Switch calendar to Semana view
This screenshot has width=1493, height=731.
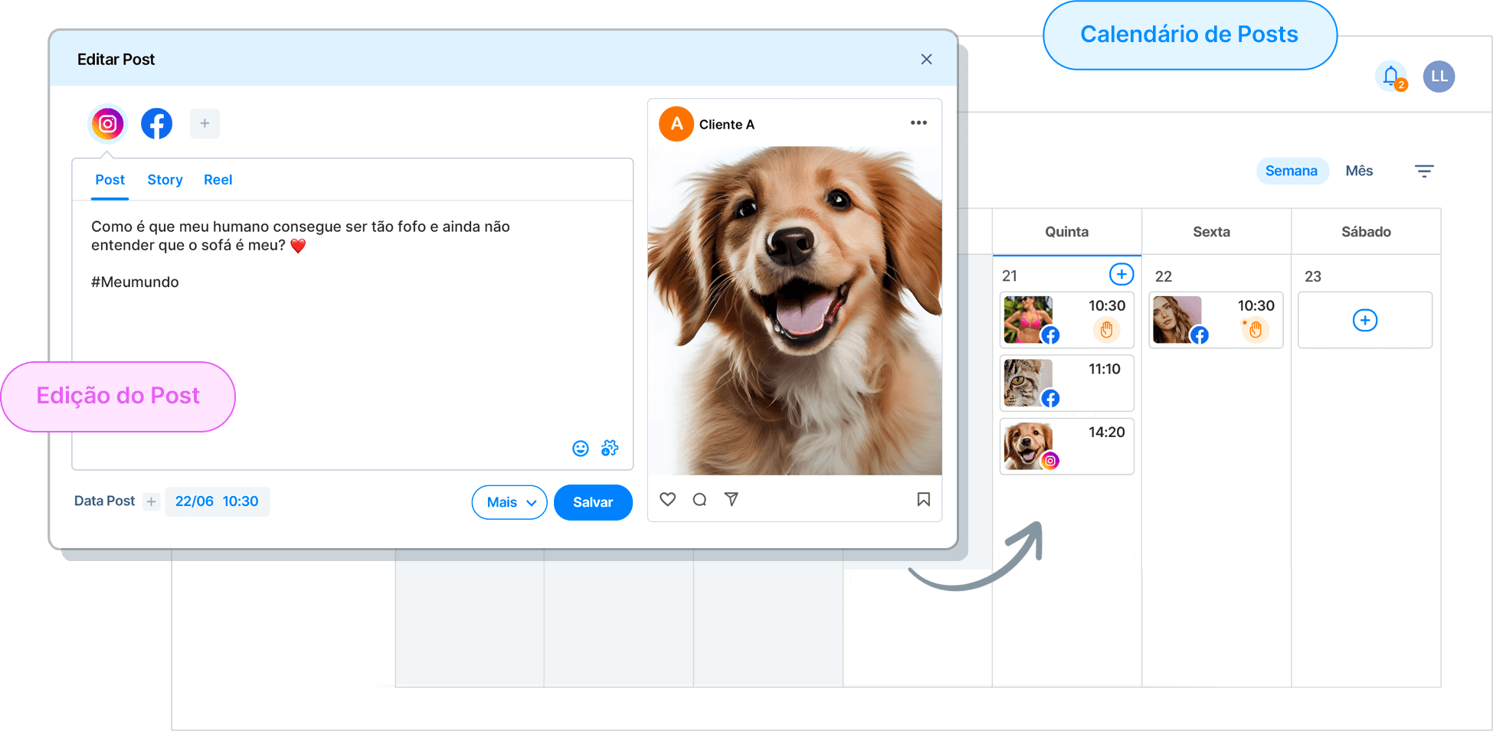click(x=1291, y=171)
